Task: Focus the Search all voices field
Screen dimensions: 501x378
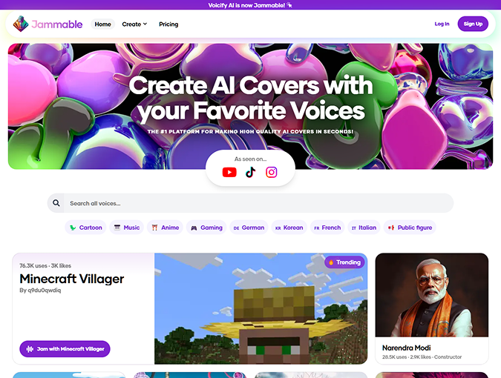Action: (258, 203)
